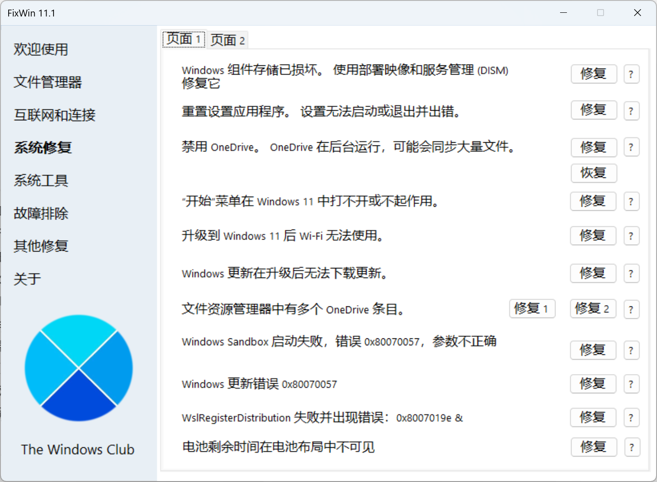The width and height of the screenshot is (657, 482).
Task: Click 修复 1 for multiple OneDrive entries
Action: click(x=532, y=309)
